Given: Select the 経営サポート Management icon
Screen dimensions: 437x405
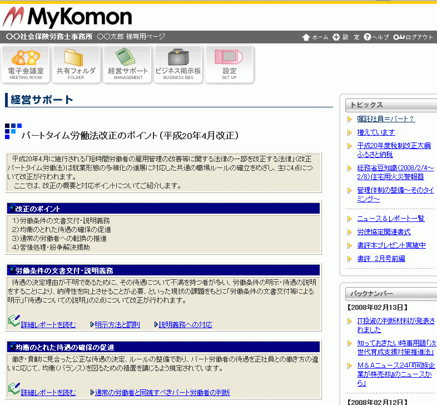Looking at the screenshot, I should 128,64.
